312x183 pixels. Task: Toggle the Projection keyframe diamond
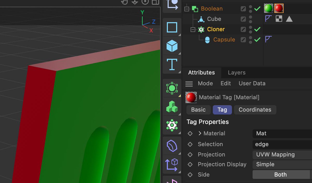190,154
